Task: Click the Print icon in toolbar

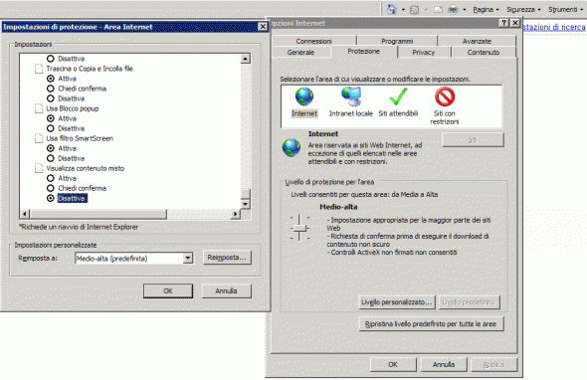Action: click(x=453, y=9)
